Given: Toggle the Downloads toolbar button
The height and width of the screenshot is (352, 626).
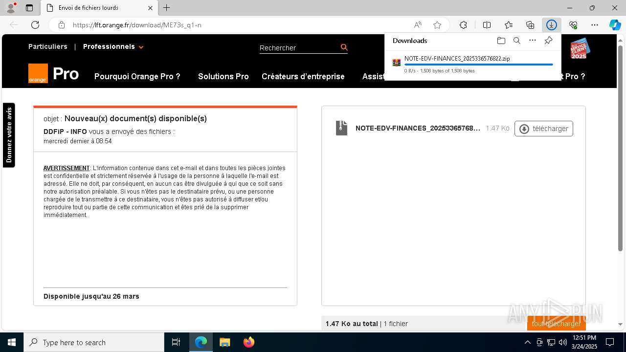Looking at the screenshot, I should (x=552, y=25).
